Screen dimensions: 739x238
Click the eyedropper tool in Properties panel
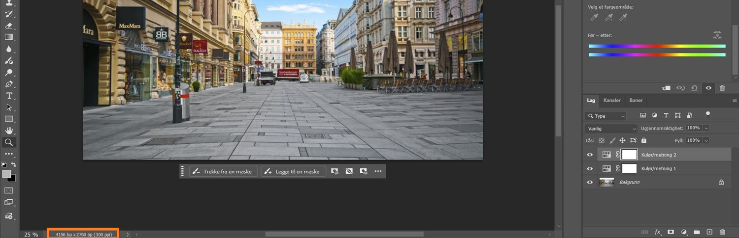pyautogui.click(x=594, y=18)
